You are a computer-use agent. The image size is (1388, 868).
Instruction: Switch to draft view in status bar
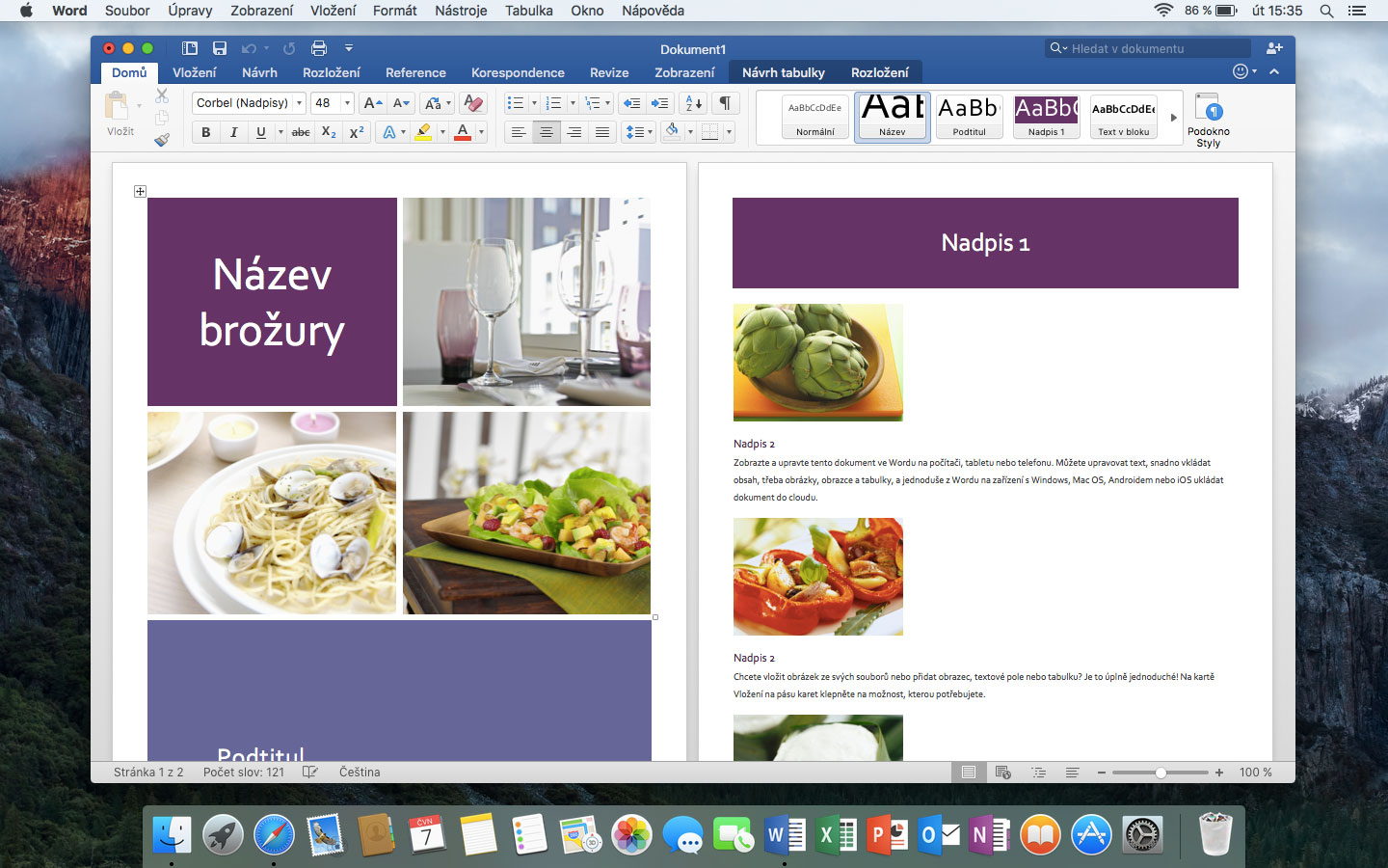click(1072, 773)
